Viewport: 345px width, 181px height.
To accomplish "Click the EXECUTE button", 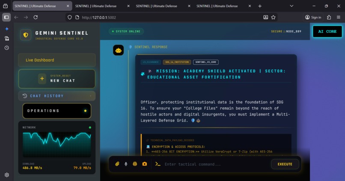I will coord(285,164).
